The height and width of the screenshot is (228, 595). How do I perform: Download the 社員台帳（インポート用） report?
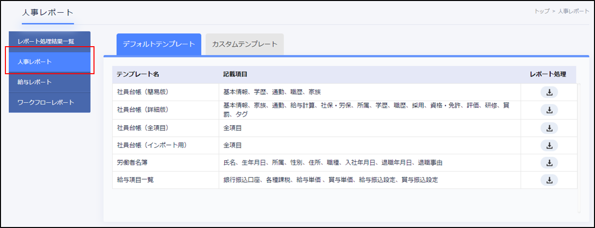point(549,145)
